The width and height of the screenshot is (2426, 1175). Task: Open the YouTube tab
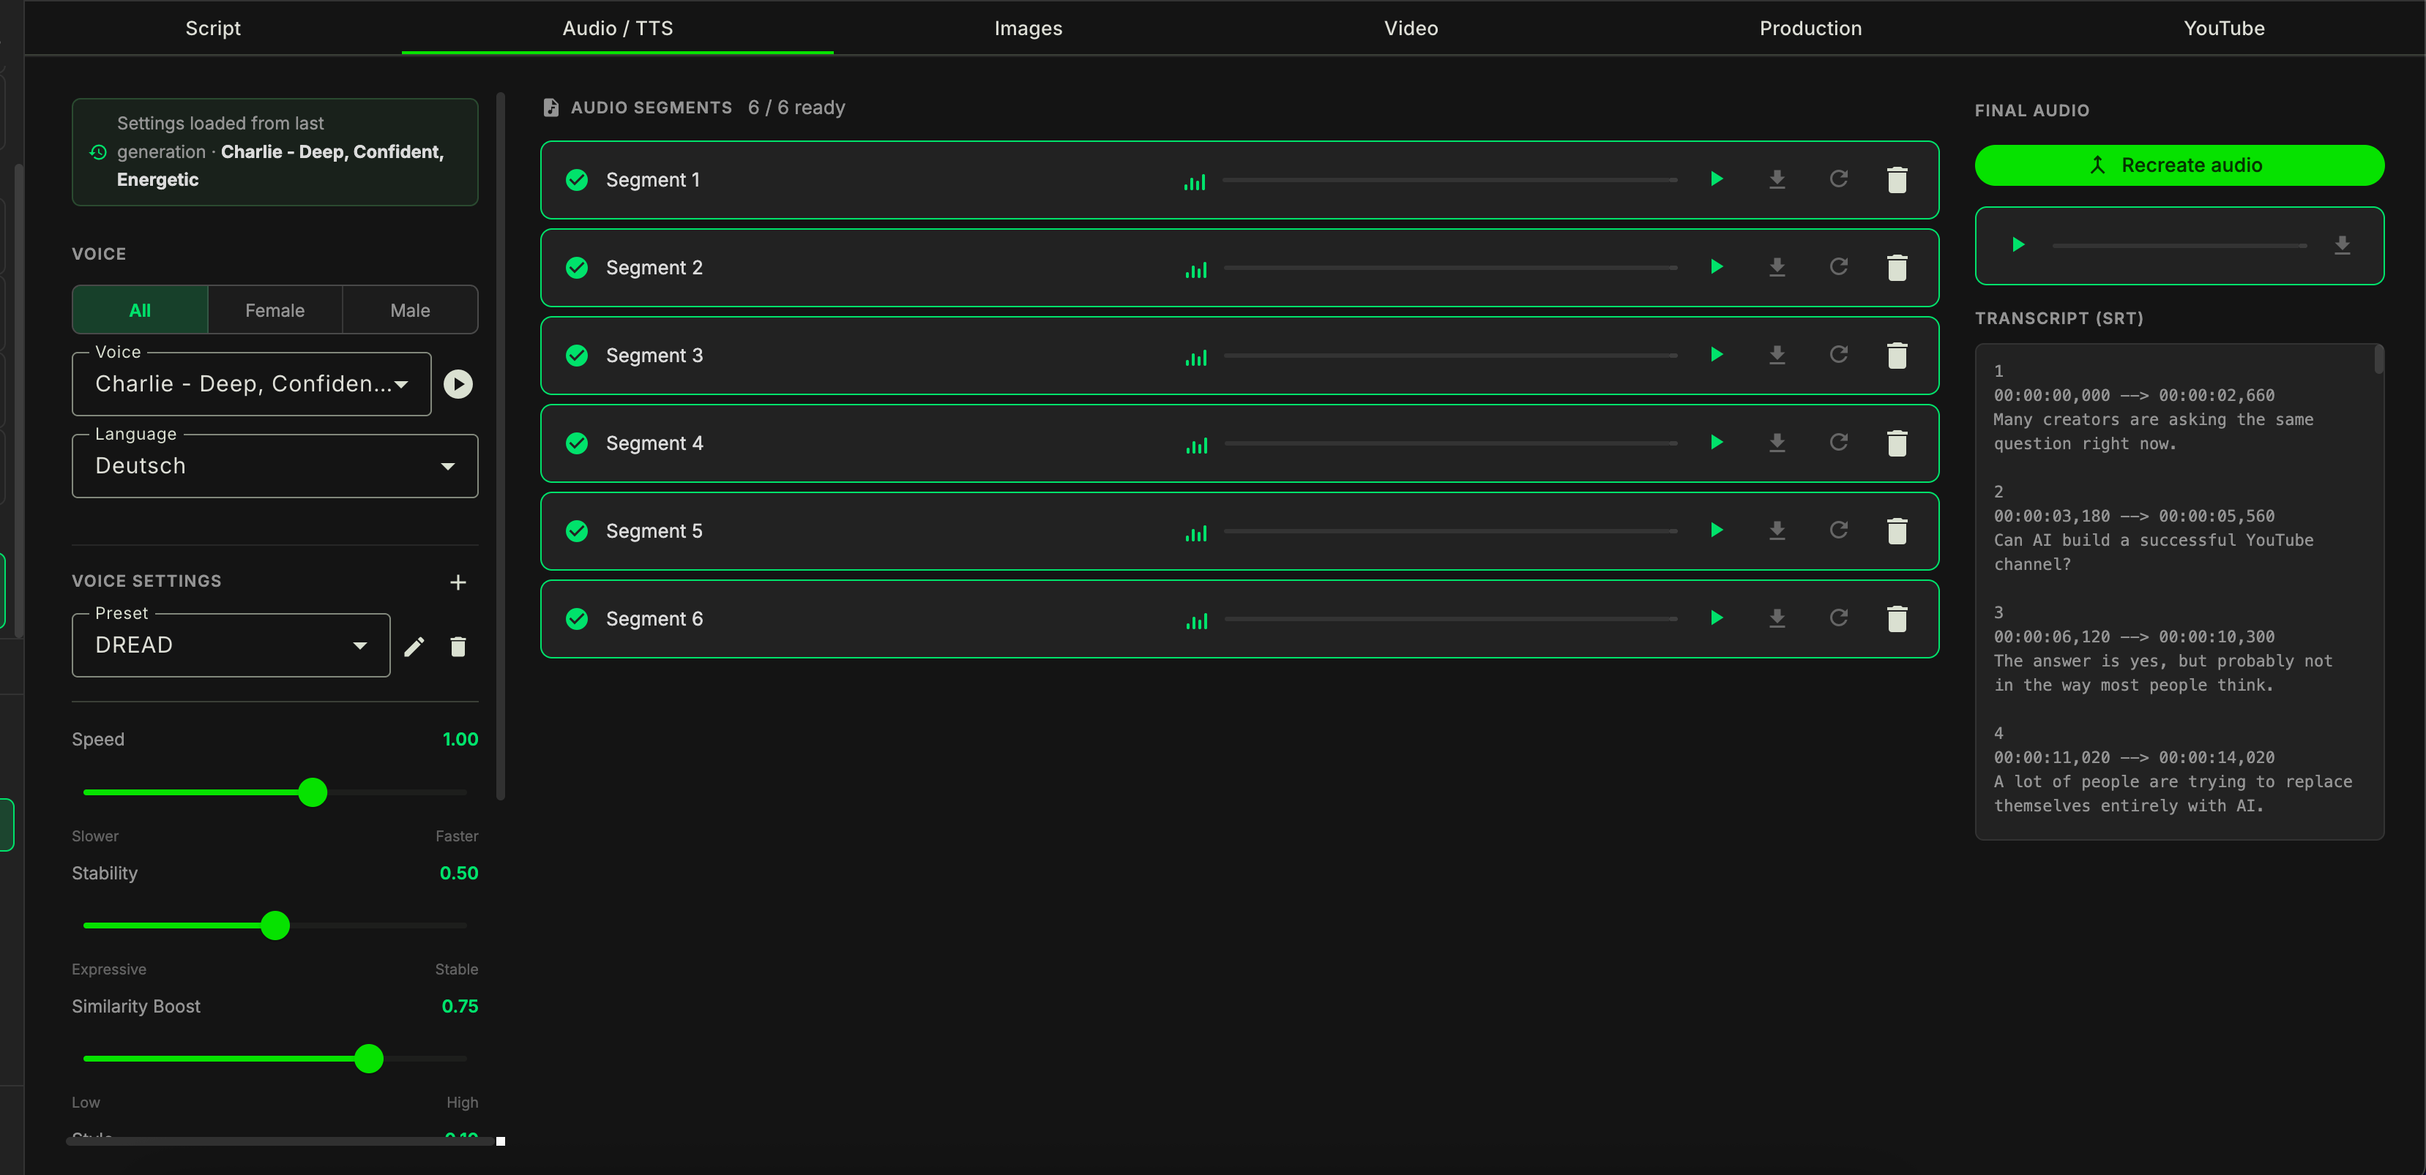click(2223, 29)
